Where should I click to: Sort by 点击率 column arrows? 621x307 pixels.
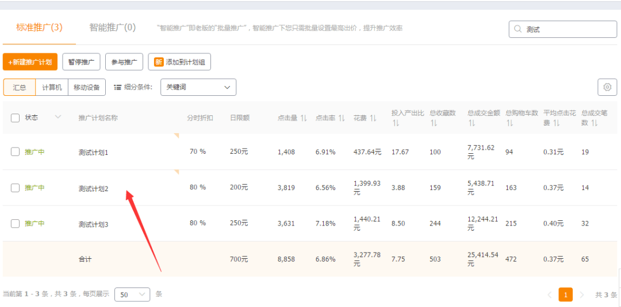click(342, 118)
